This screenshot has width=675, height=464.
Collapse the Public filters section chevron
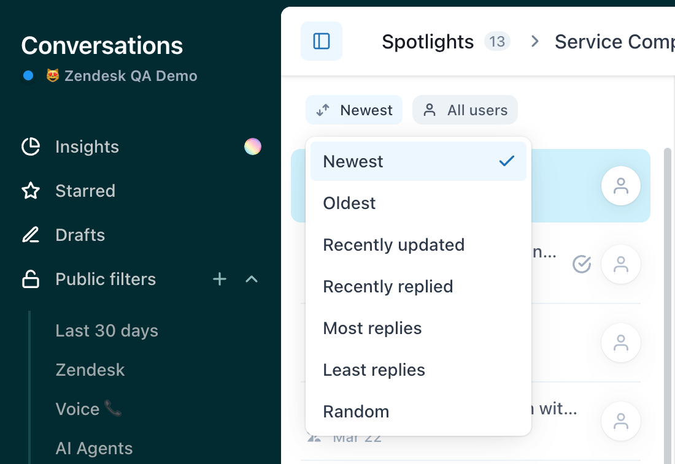click(x=251, y=279)
